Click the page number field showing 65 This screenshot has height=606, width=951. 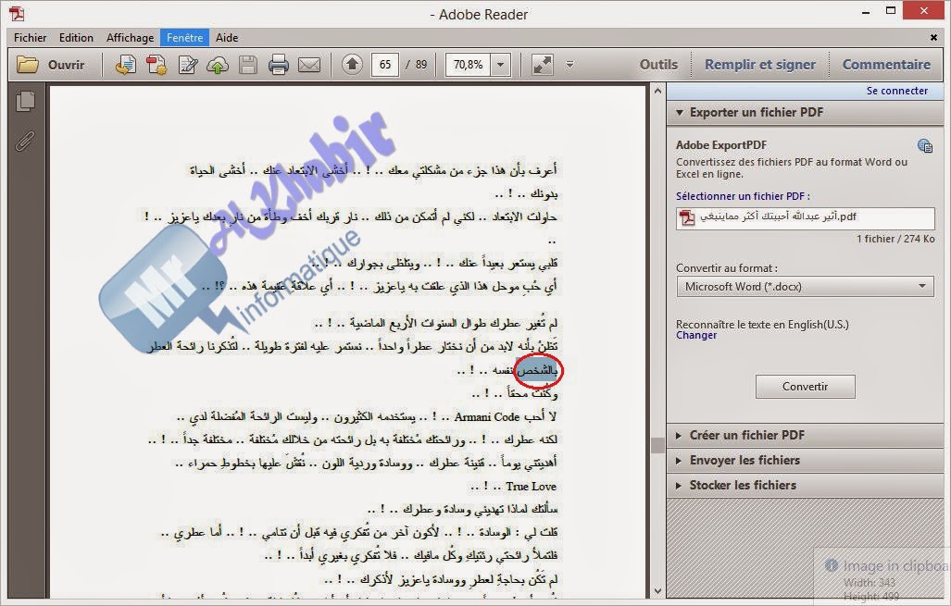click(385, 64)
